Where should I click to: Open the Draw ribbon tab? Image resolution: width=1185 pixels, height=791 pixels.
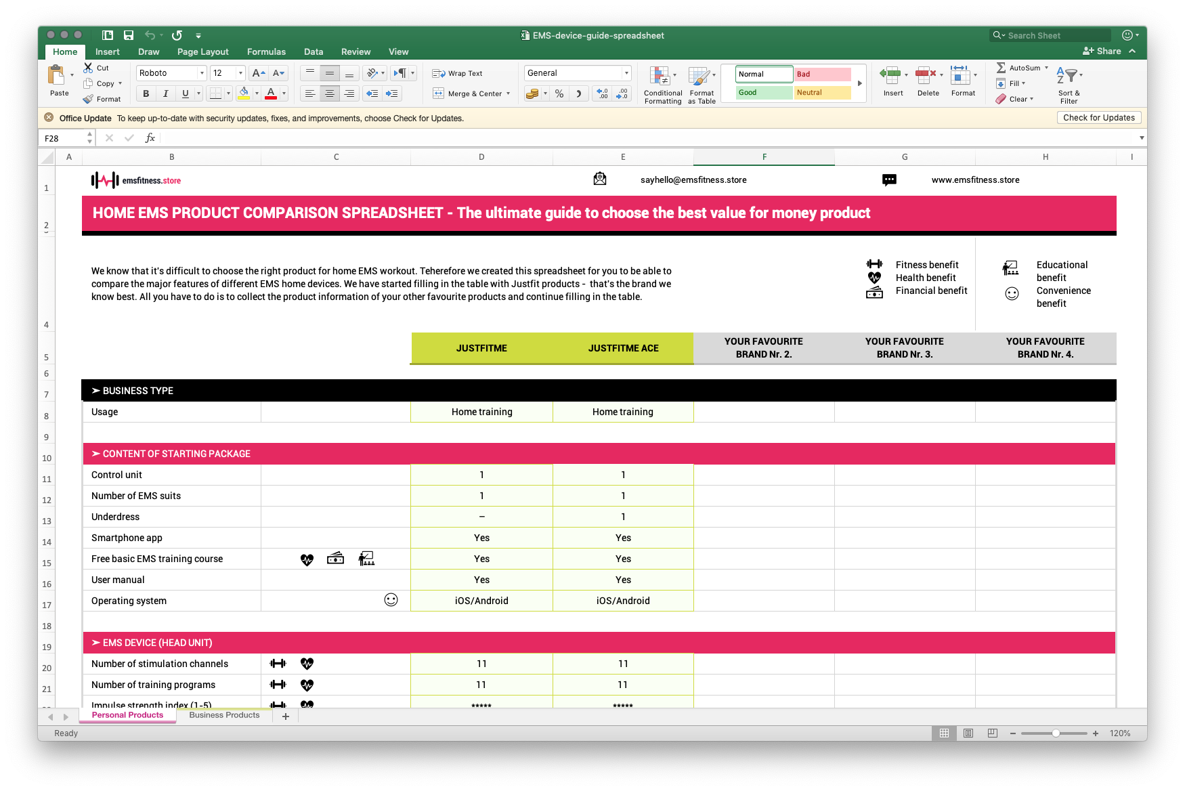click(x=148, y=51)
